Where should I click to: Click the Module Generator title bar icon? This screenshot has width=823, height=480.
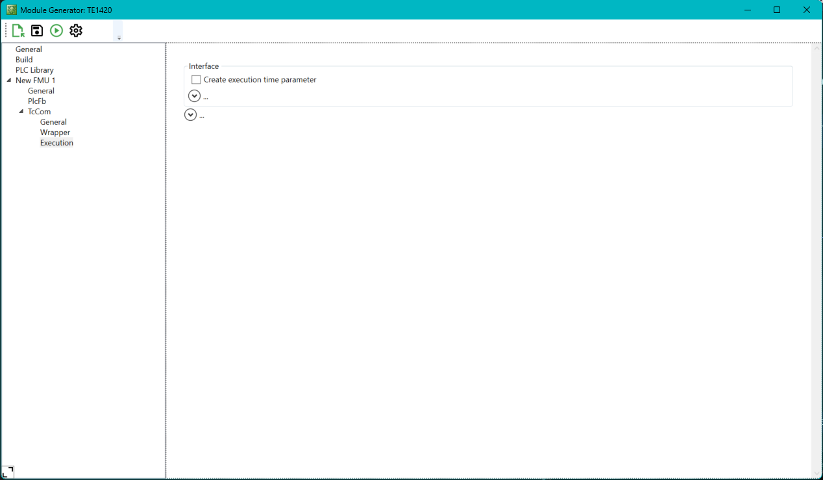(x=10, y=9)
